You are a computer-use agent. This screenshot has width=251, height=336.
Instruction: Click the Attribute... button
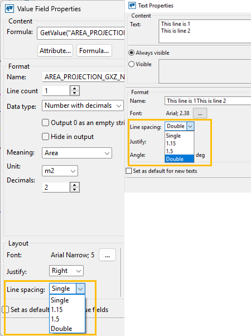coord(55,51)
